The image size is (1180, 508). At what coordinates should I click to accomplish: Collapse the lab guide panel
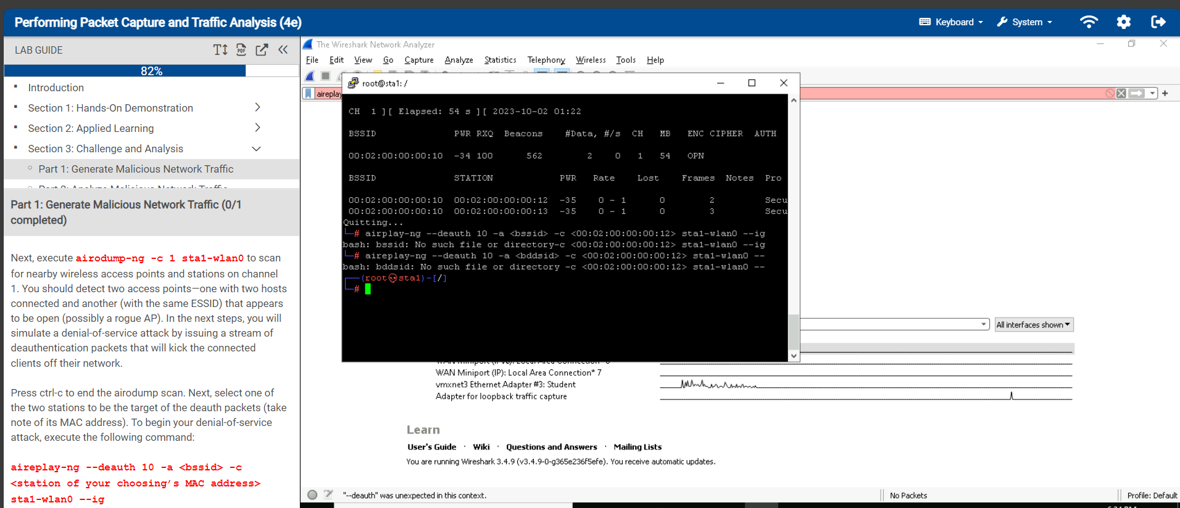(283, 50)
